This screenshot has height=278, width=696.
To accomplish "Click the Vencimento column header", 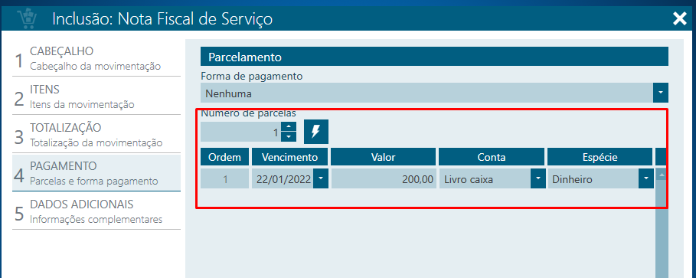I will 290,157.
